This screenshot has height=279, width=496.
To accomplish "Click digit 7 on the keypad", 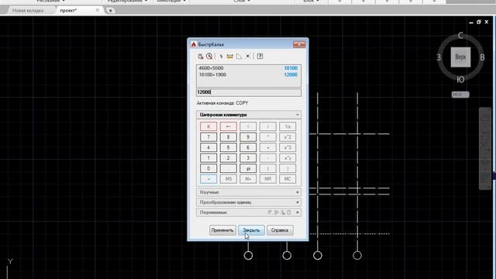I will coord(208,137).
